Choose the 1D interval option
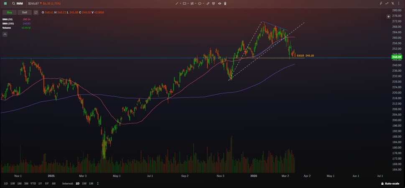Viewport: 405px width, 188px height. pos(77,183)
